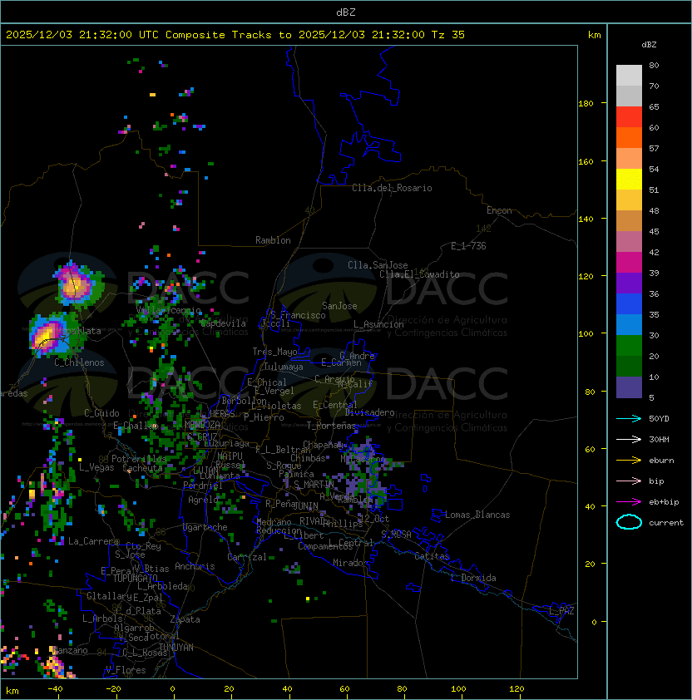
Task: Click the Mirador map label
Action: pos(350,563)
